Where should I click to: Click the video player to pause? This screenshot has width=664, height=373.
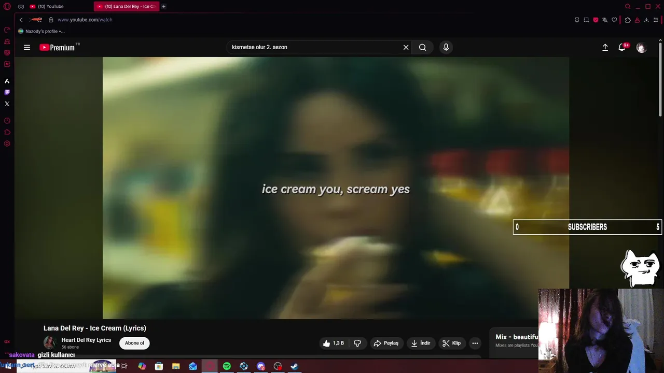(336, 188)
